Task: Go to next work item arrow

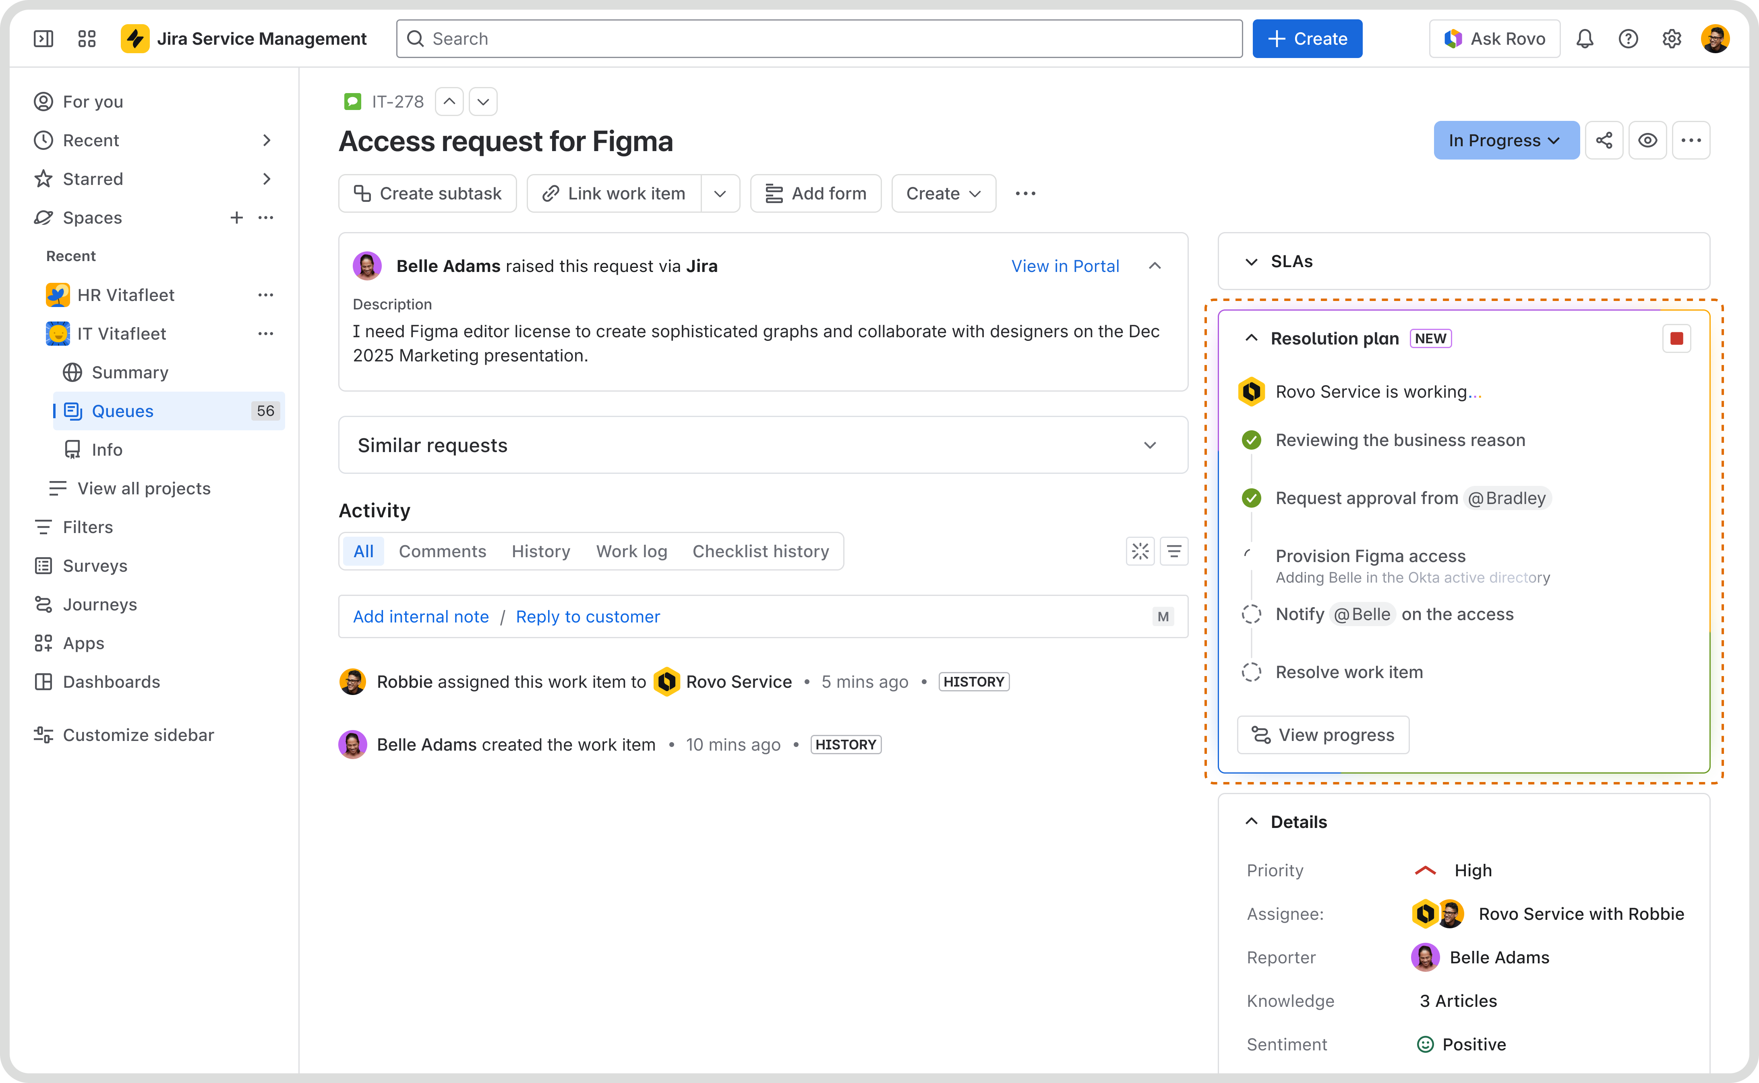Action: pos(483,102)
